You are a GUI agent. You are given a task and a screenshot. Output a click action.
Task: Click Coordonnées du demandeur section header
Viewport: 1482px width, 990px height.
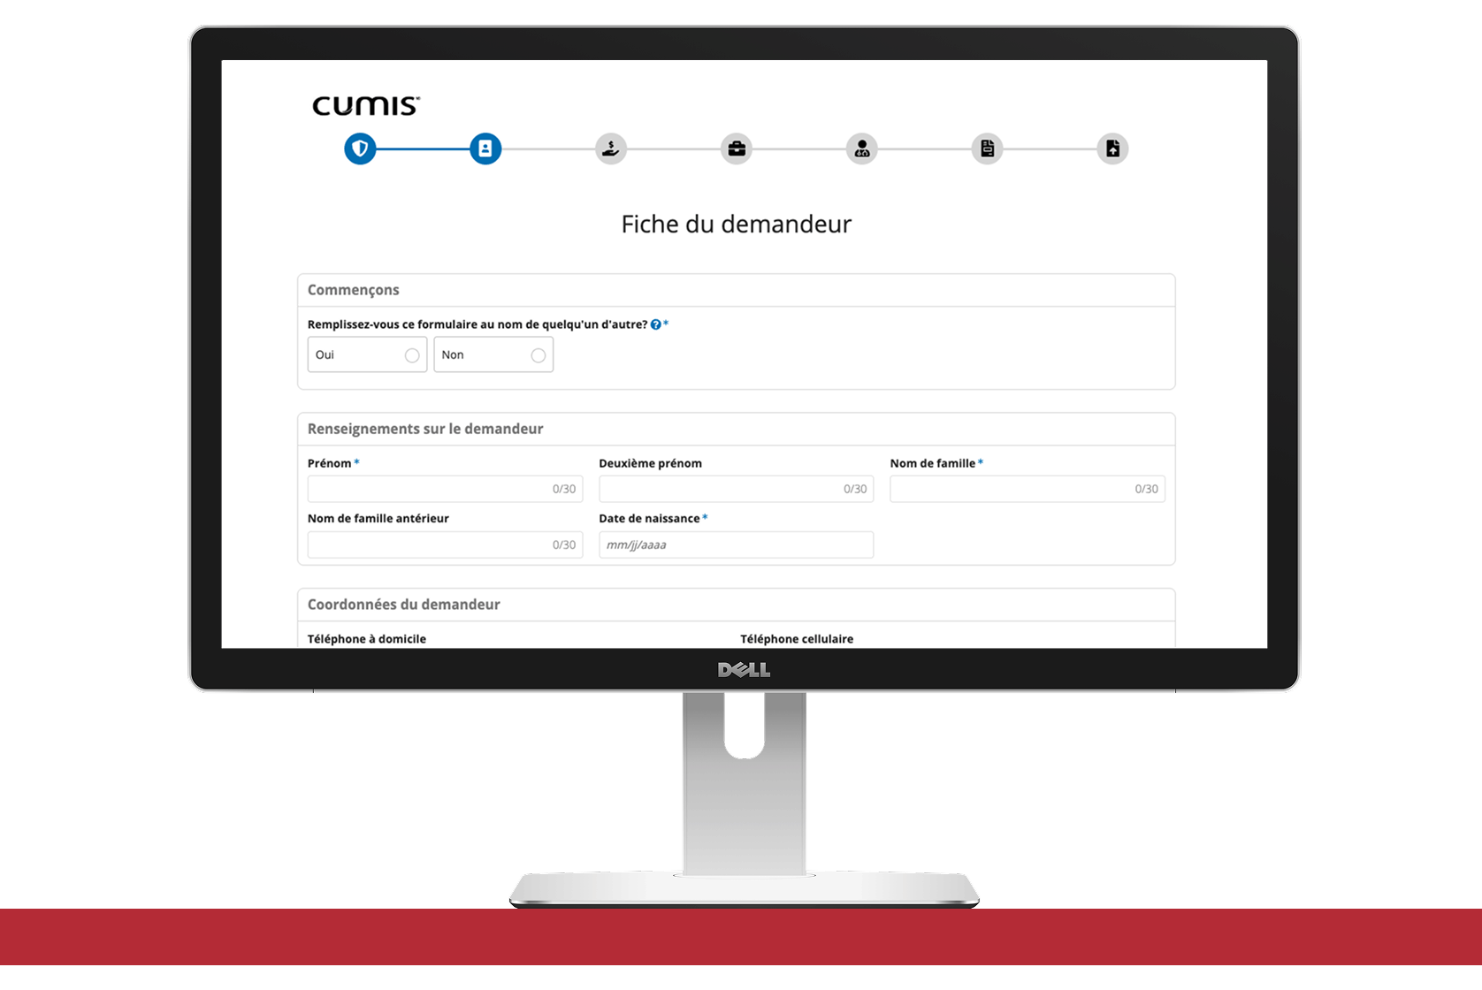coord(404,605)
